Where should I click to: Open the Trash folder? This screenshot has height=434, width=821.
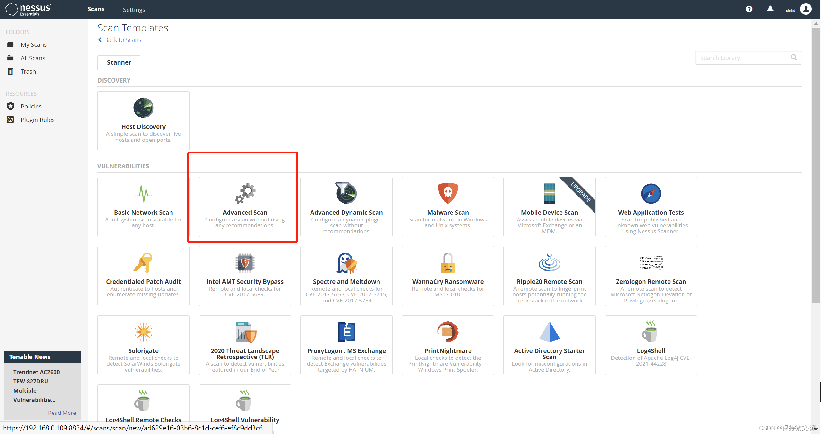pos(28,71)
